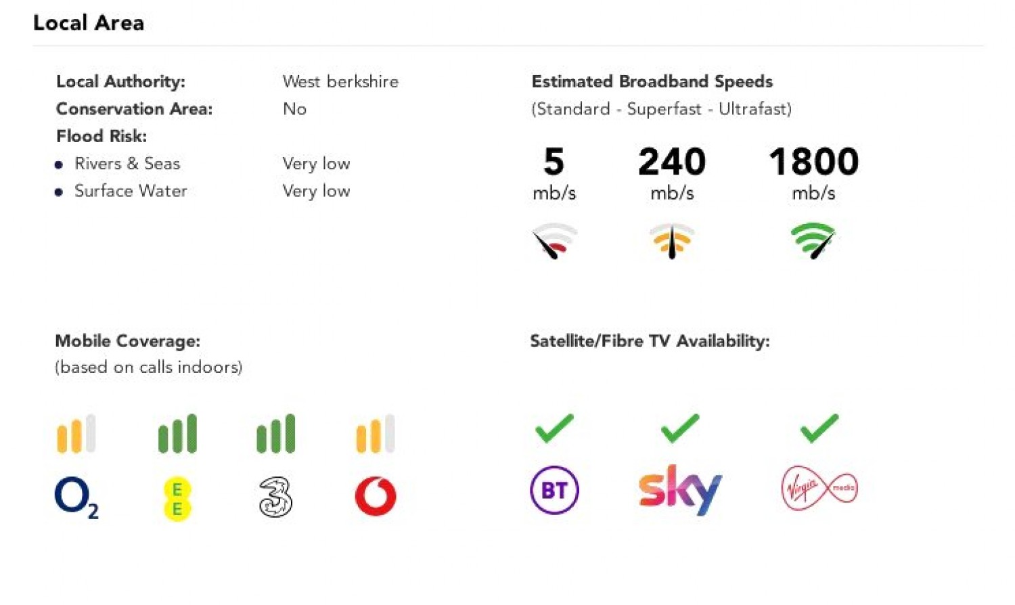Click the Local Area heading

pos(89,23)
